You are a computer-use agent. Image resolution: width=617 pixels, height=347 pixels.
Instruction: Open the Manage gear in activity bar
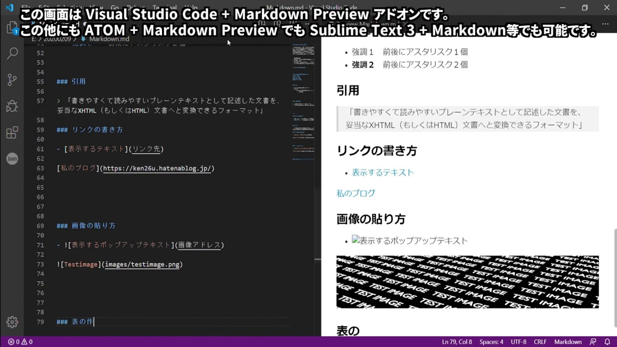pos(12,322)
